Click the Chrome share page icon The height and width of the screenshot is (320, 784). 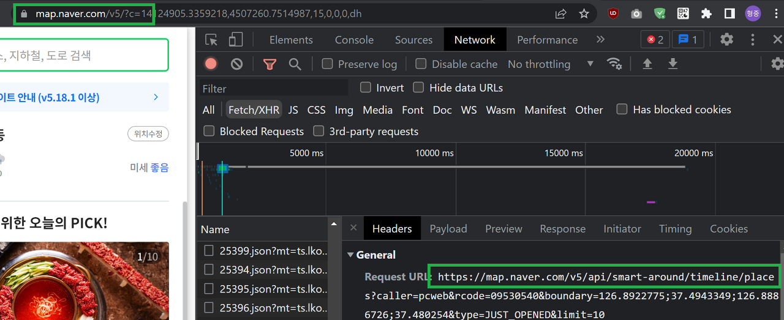pyautogui.click(x=560, y=13)
